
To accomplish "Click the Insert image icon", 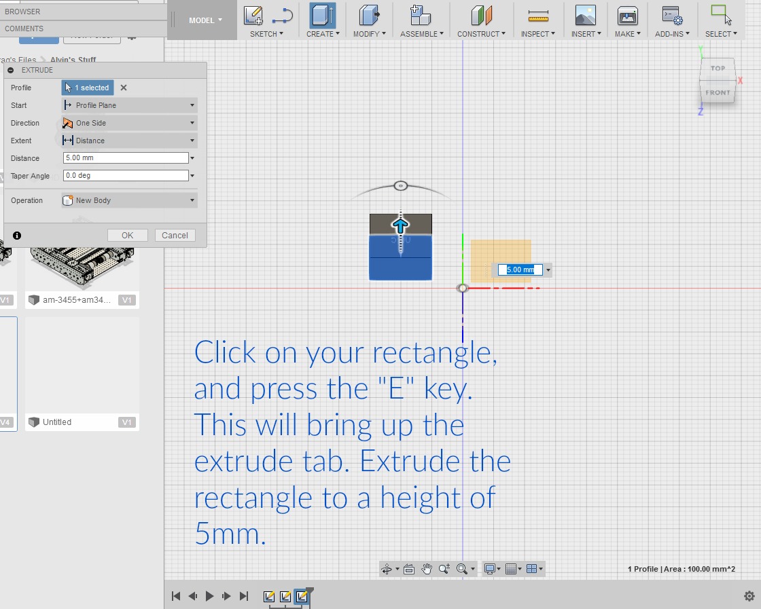I will (x=585, y=15).
